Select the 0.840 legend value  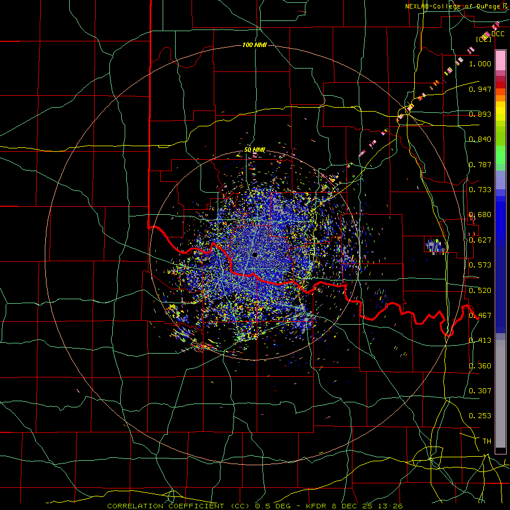(x=480, y=139)
